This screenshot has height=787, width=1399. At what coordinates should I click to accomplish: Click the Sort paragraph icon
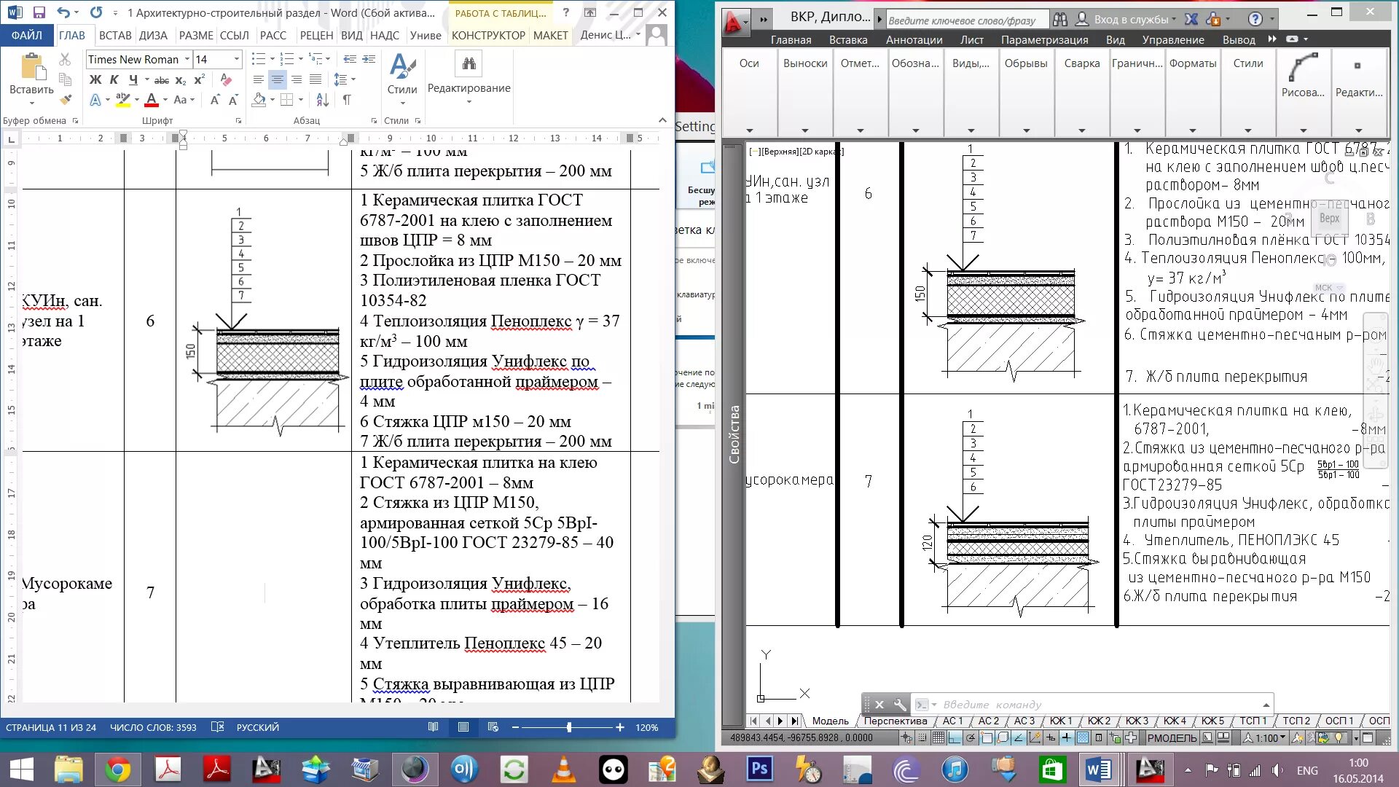point(323,100)
